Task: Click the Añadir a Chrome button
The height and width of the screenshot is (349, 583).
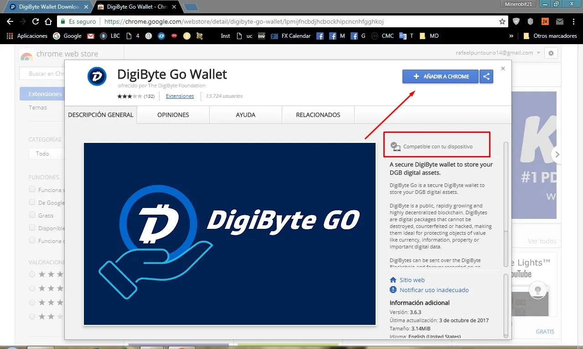Action: pyautogui.click(x=440, y=76)
